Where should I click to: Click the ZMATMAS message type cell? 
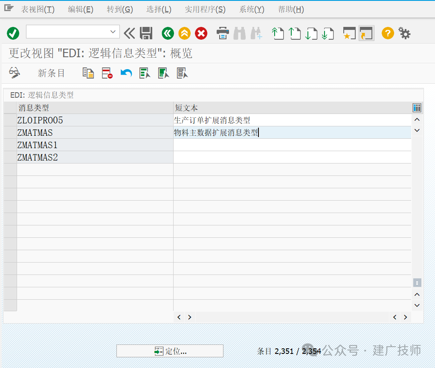pos(95,132)
